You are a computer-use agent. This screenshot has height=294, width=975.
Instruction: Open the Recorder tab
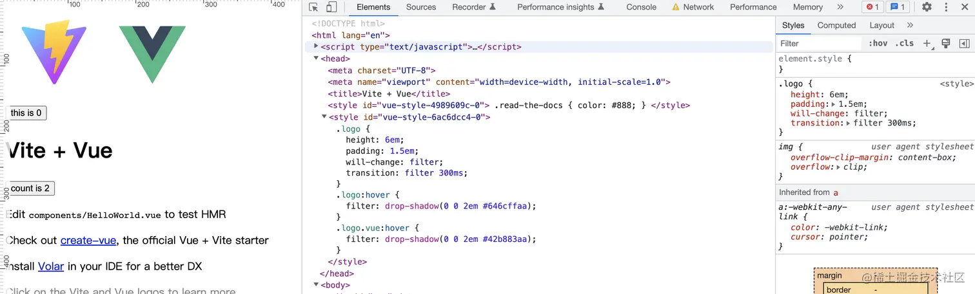[474, 7]
